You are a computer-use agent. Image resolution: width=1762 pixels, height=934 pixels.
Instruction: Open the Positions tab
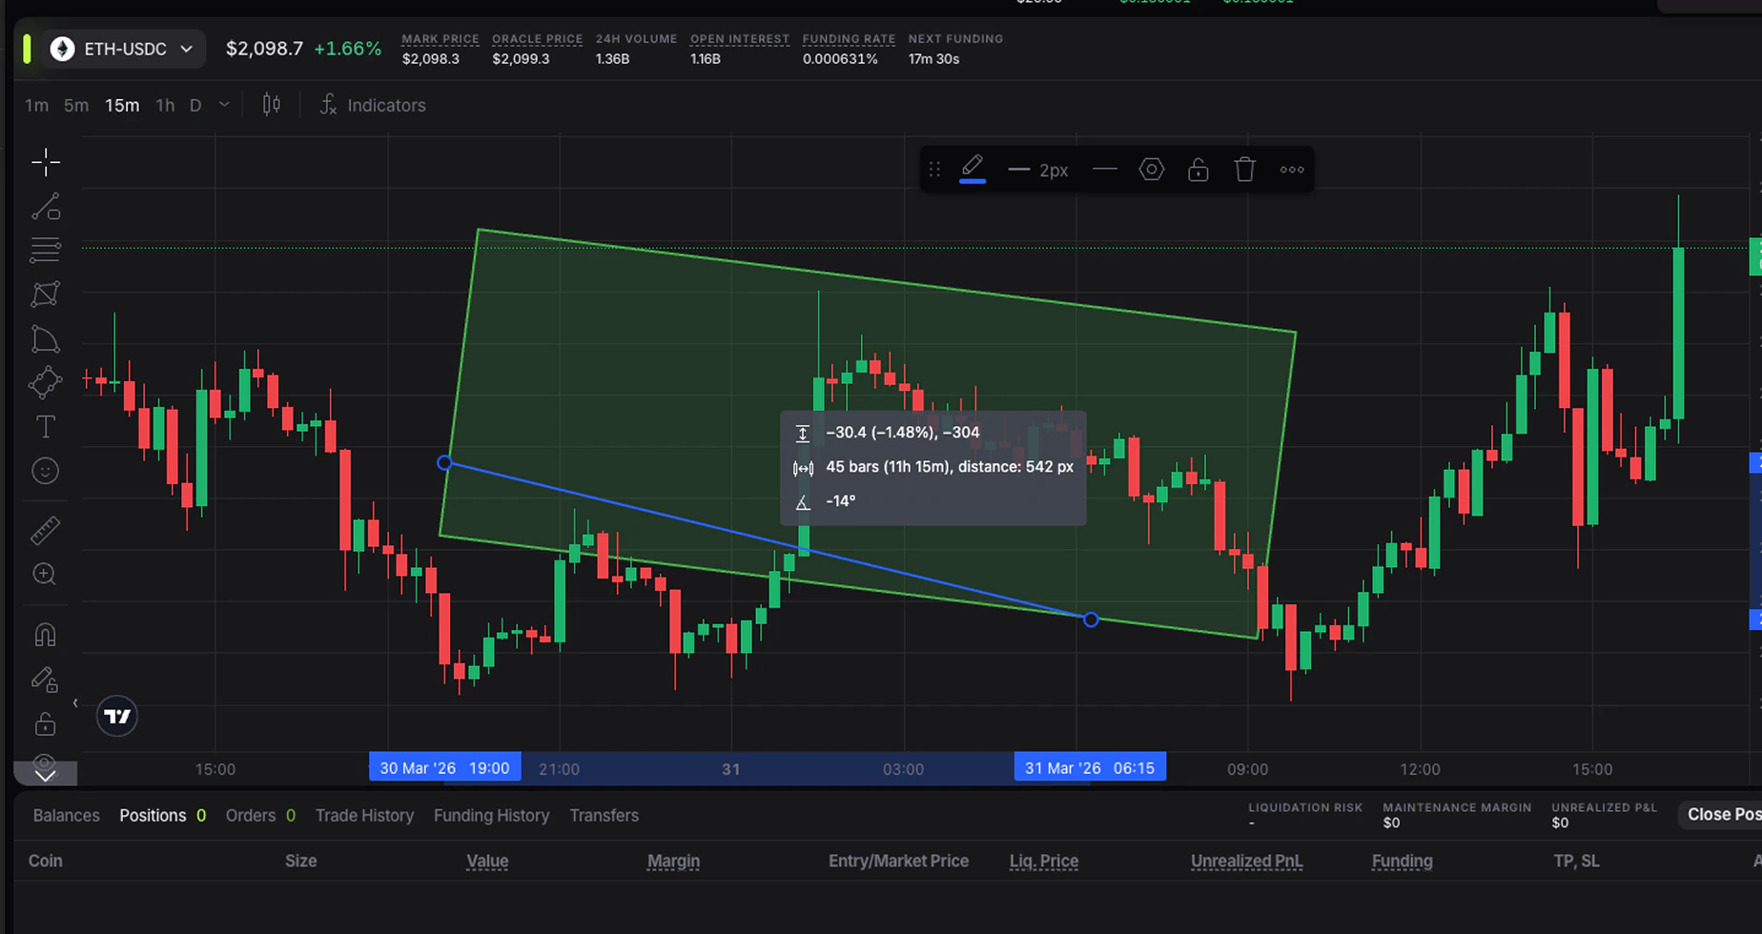(162, 816)
